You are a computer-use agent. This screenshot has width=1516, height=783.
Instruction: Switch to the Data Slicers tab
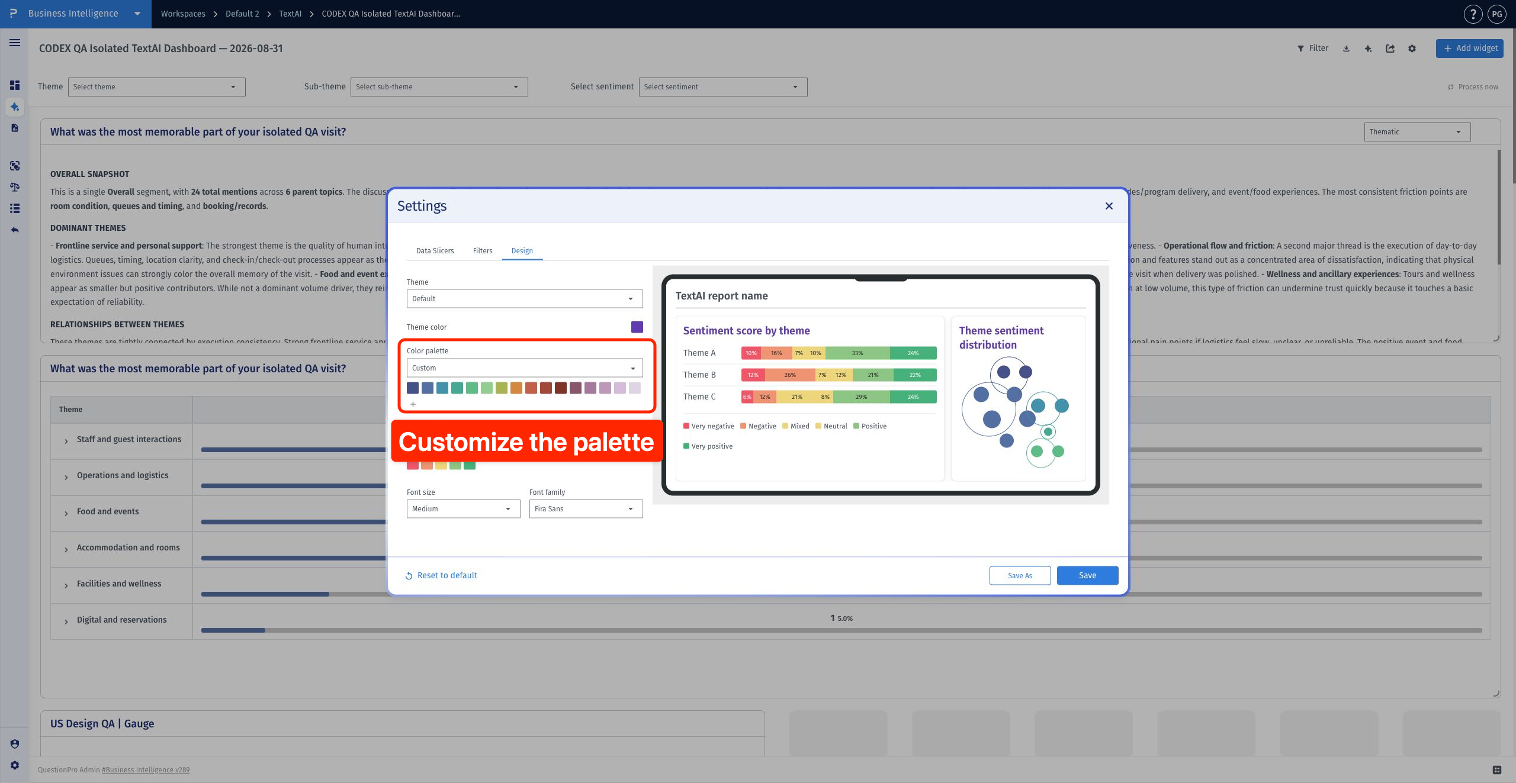(x=435, y=251)
